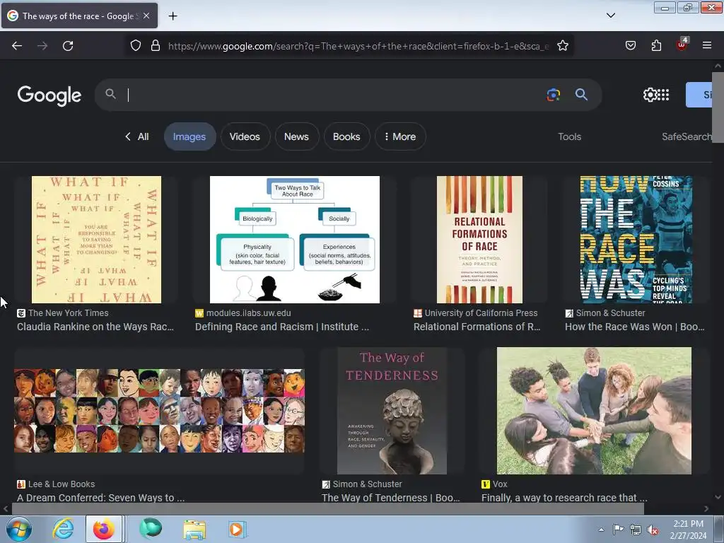Close the 'The ways of the race' tab

(x=146, y=16)
